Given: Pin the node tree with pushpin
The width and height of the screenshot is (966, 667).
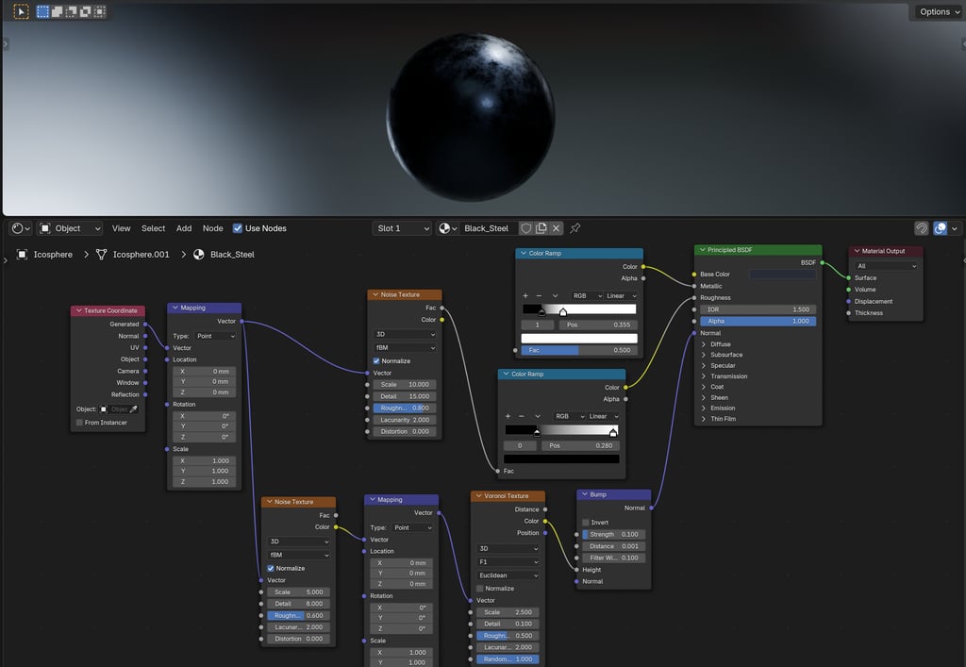Looking at the screenshot, I should click(575, 228).
